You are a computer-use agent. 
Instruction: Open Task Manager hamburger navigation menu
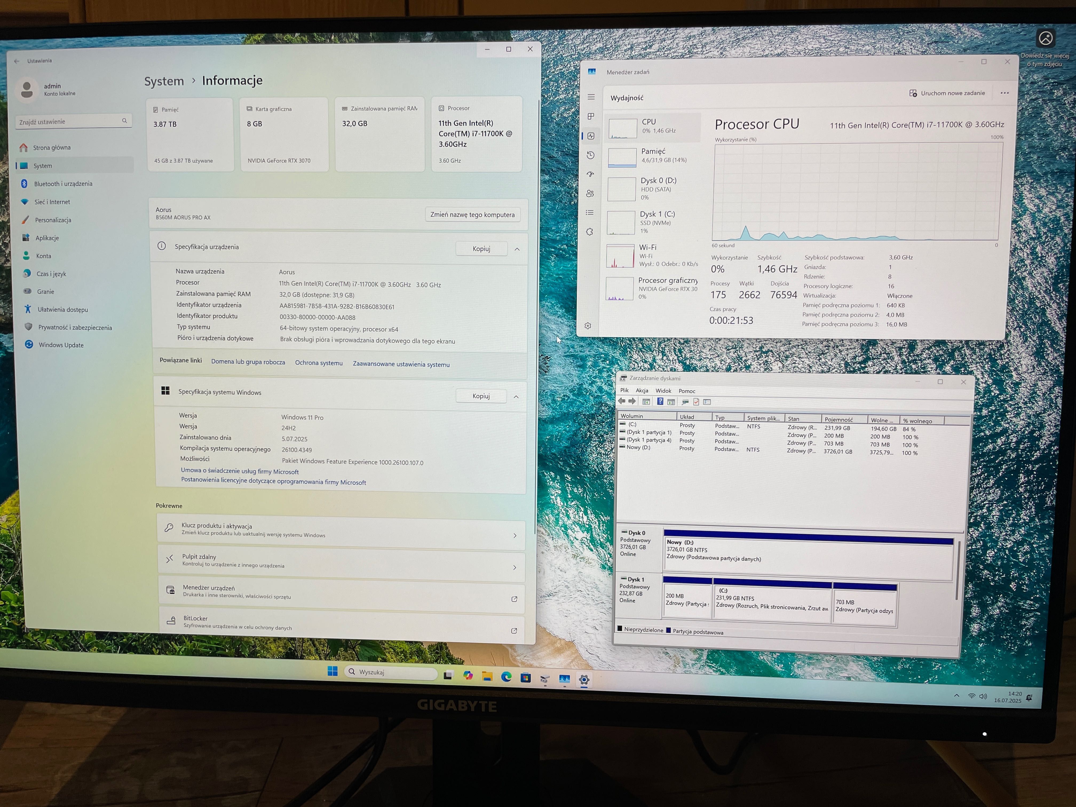591,97
